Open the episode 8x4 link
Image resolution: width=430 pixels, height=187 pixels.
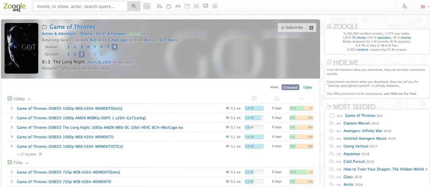(148, 40)
